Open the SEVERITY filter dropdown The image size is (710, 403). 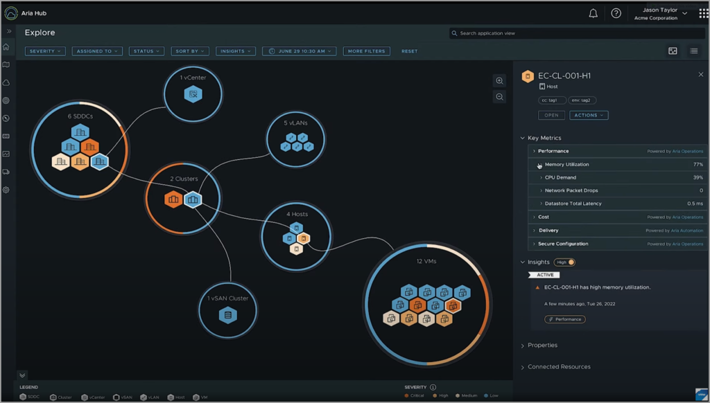pyautogui.click(x=45, y=51)
